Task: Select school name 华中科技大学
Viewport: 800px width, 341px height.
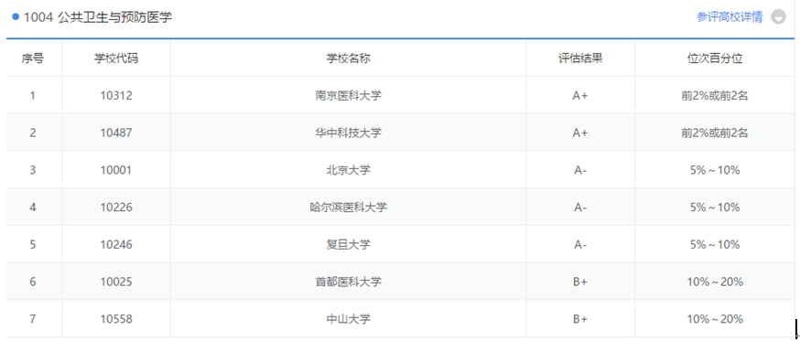Action: point(349,133)
